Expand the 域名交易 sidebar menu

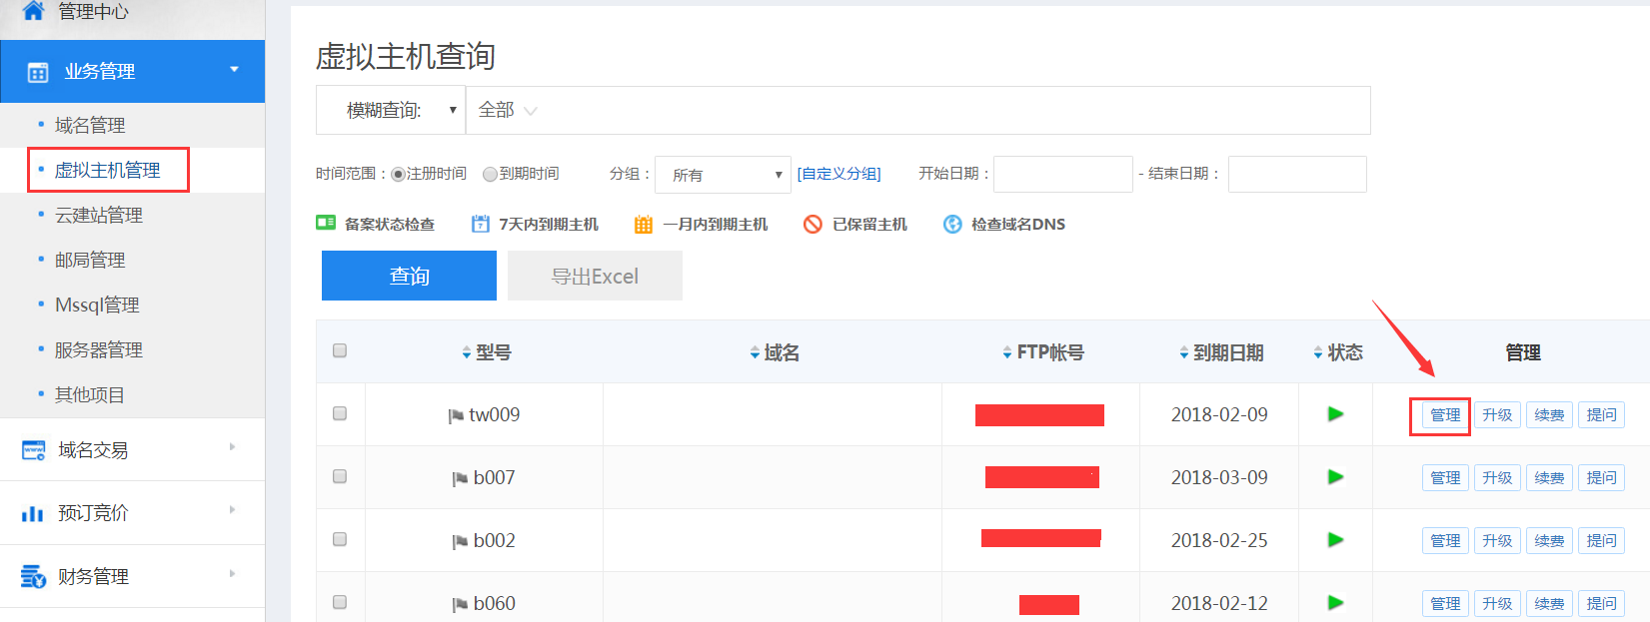coord(132,449)
